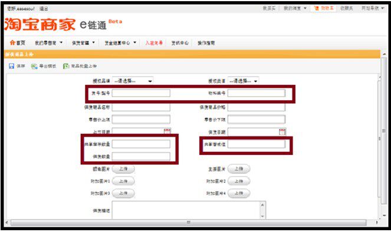
Task: Expand 供货管理 menu arrow
Action: (x=94, y=42)
